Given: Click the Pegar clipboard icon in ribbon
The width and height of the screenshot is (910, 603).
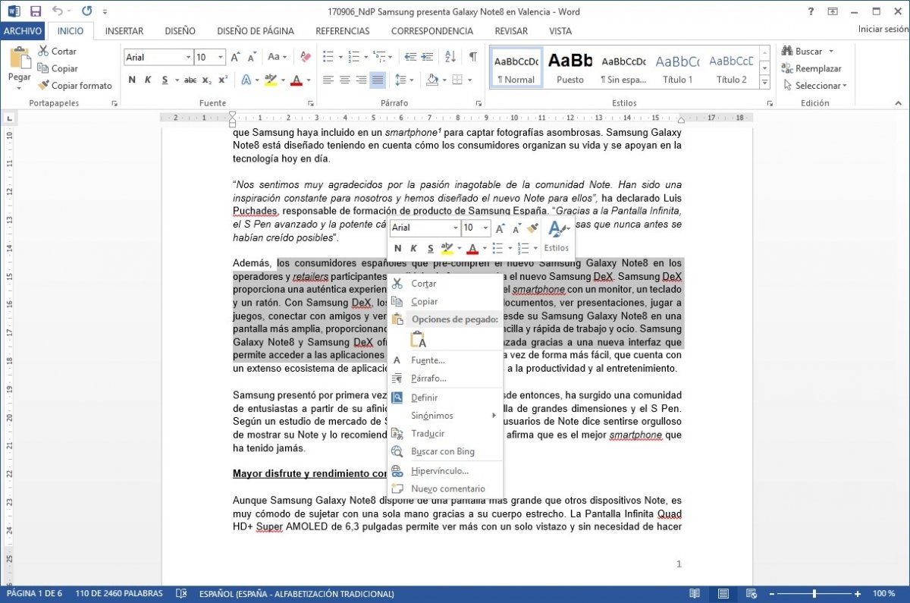Looking at the screenshot, I should [19, 59].
